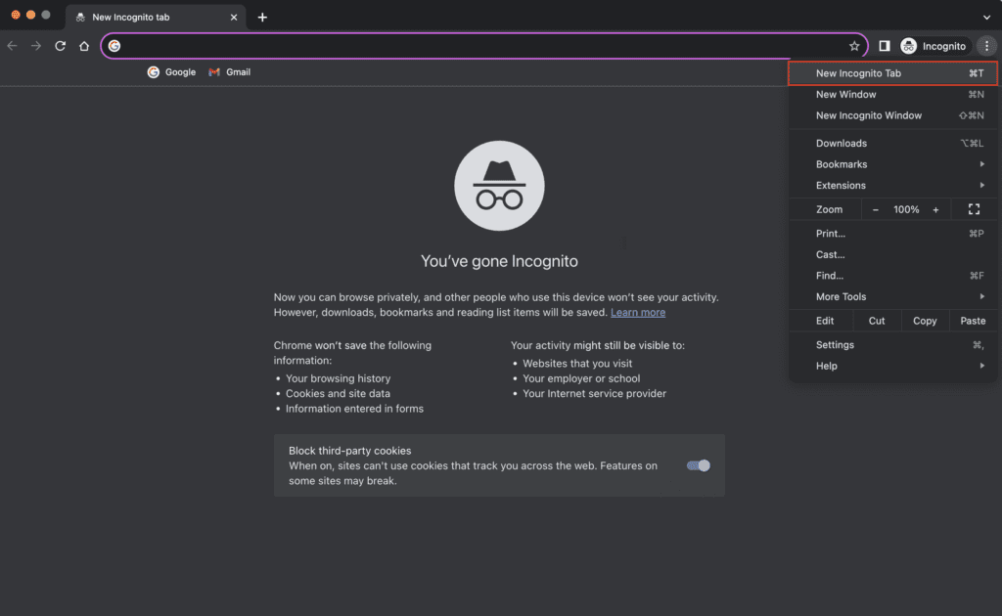Screen dimensions: 1002x616
Task: Choose New Incognito Tab menu entry
Action: click(x=892, y=73)
